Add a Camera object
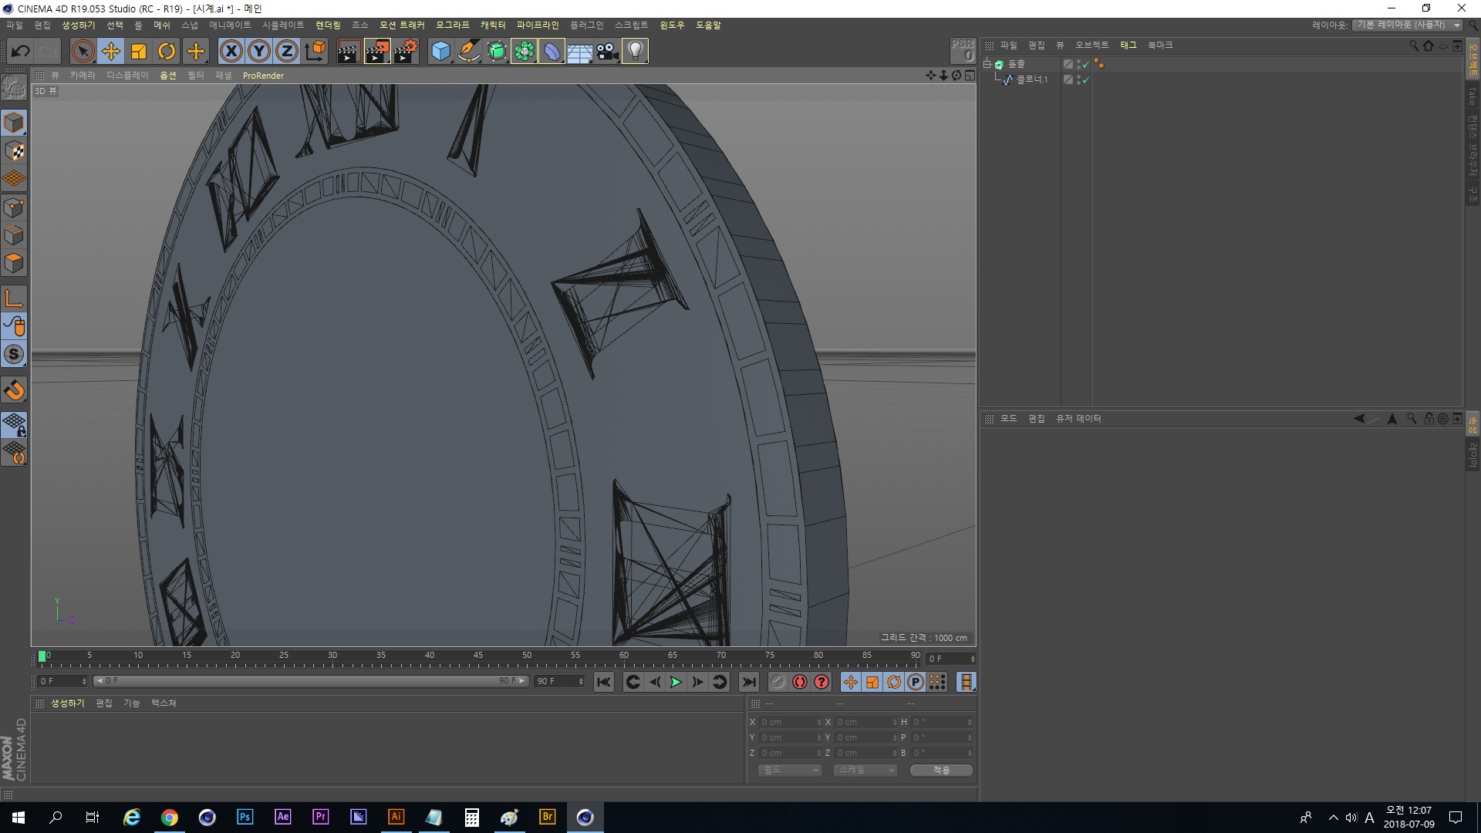This screenshot has width=1481, height=833. (x=607, y=52)
